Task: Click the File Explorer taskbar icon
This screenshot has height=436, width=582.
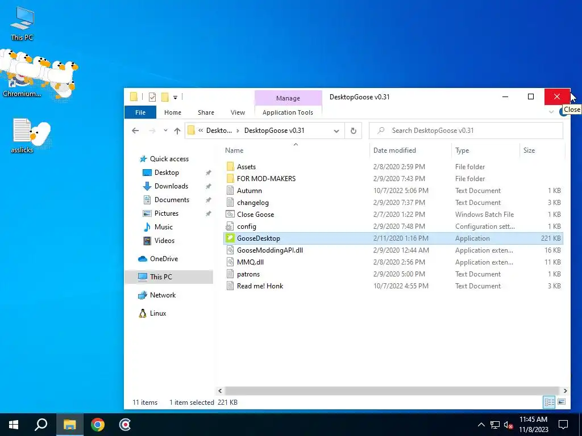Action: 69,425
